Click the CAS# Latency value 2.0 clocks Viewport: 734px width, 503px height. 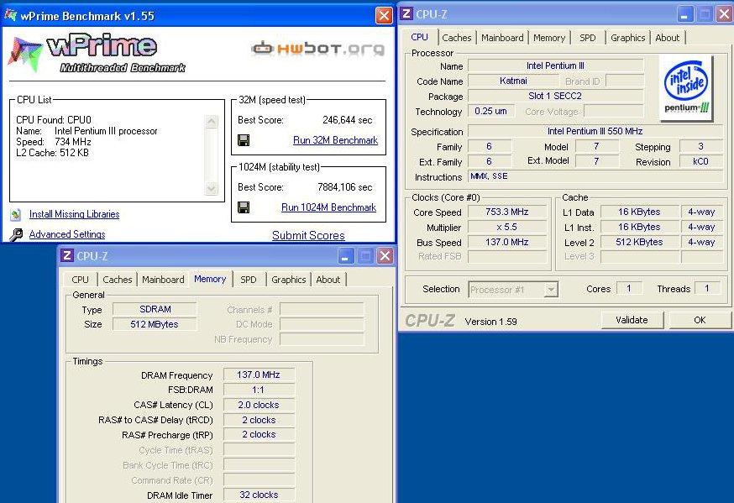coord(259,405)
